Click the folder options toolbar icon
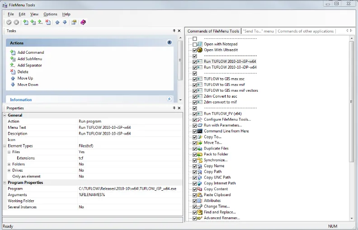Viewport: 358px width, 230px height. pos(74,22)
